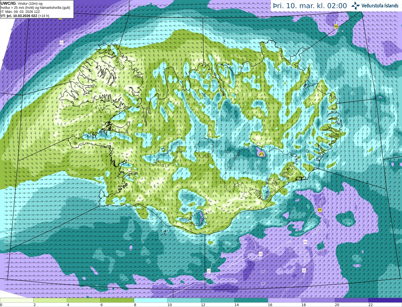Screen dimensions: 402x307
Task: Click the Veðurstofa Íslands logo icon
Action: click(355, 5)
